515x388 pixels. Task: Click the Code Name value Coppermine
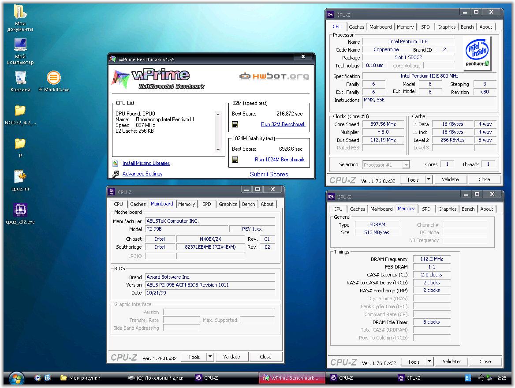pyautogui.click(x=386, y=50)
